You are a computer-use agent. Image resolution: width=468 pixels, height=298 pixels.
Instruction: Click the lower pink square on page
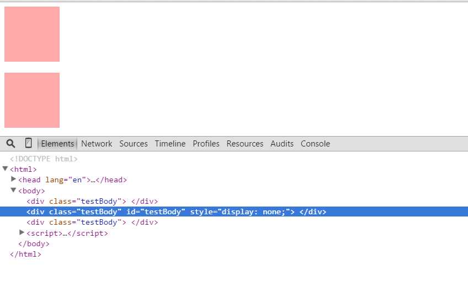32,100
